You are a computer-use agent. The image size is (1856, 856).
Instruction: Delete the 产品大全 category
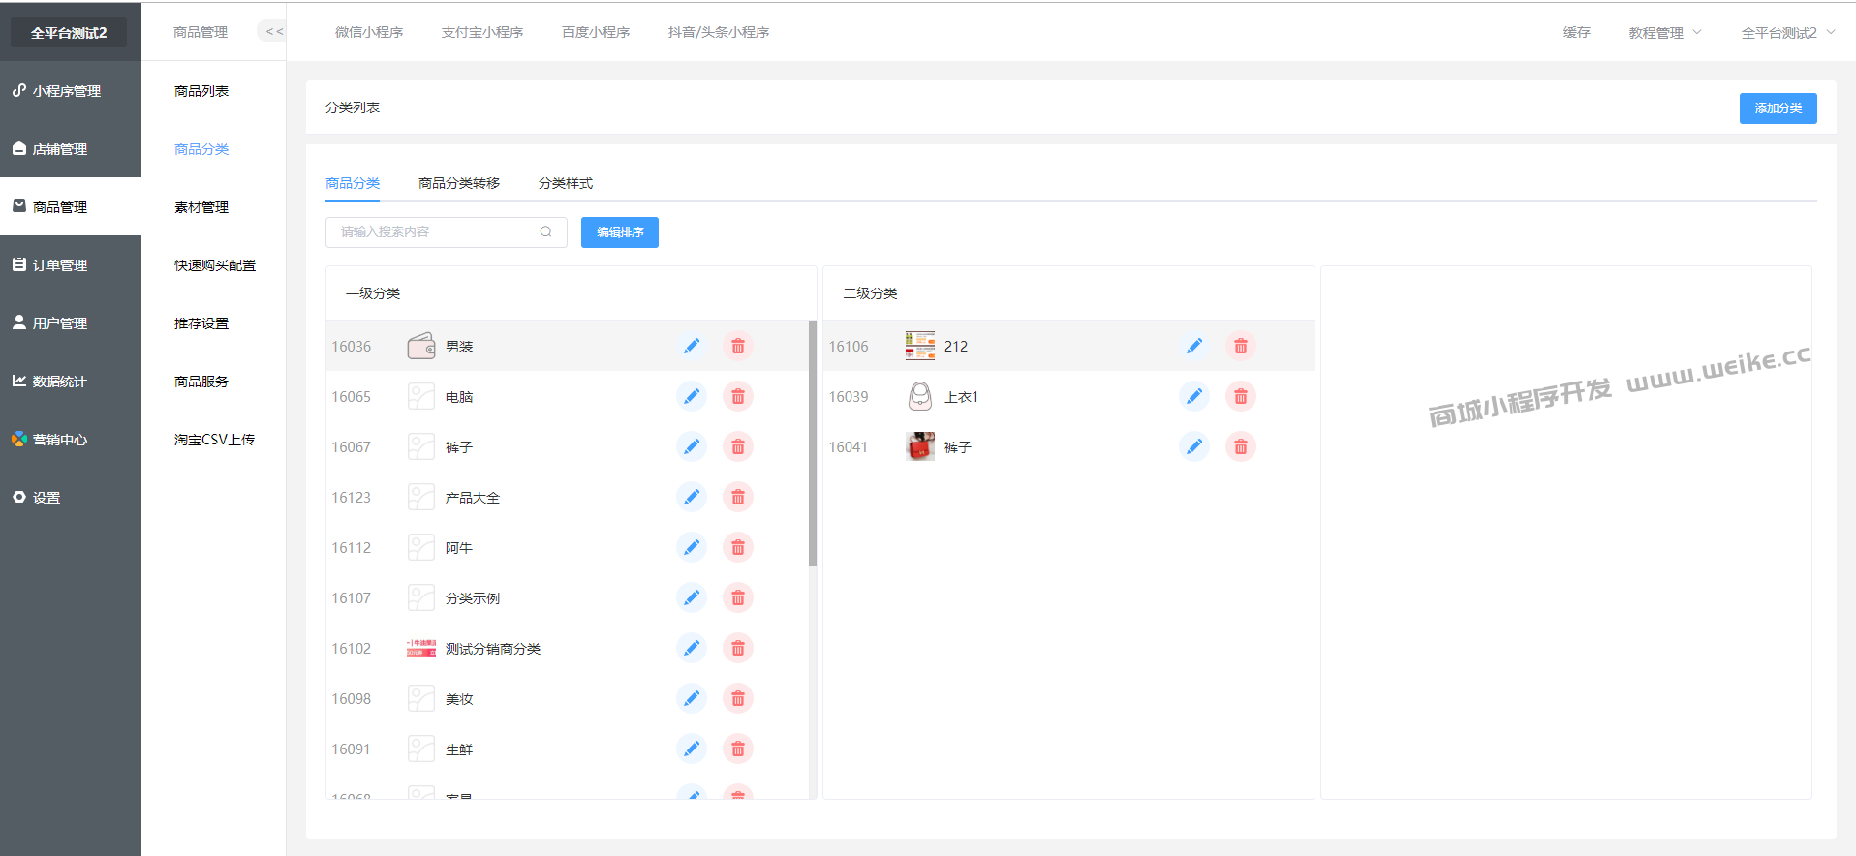pyautogui.click(x=738, y=497)
